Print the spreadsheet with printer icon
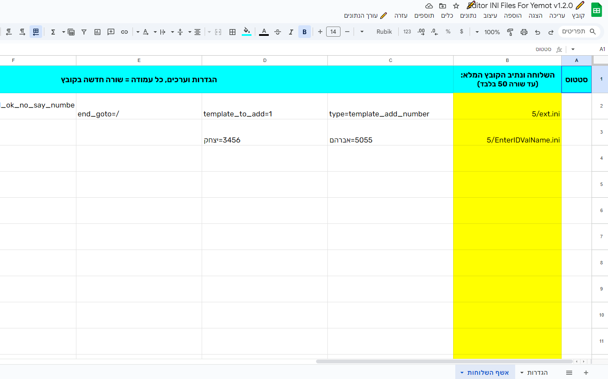The width and height of the screenshot is (608, 379). point(524,32)
